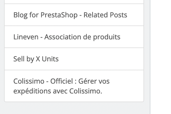
Task: Click the word Officiel in the last item
Action: pos(61,81)
